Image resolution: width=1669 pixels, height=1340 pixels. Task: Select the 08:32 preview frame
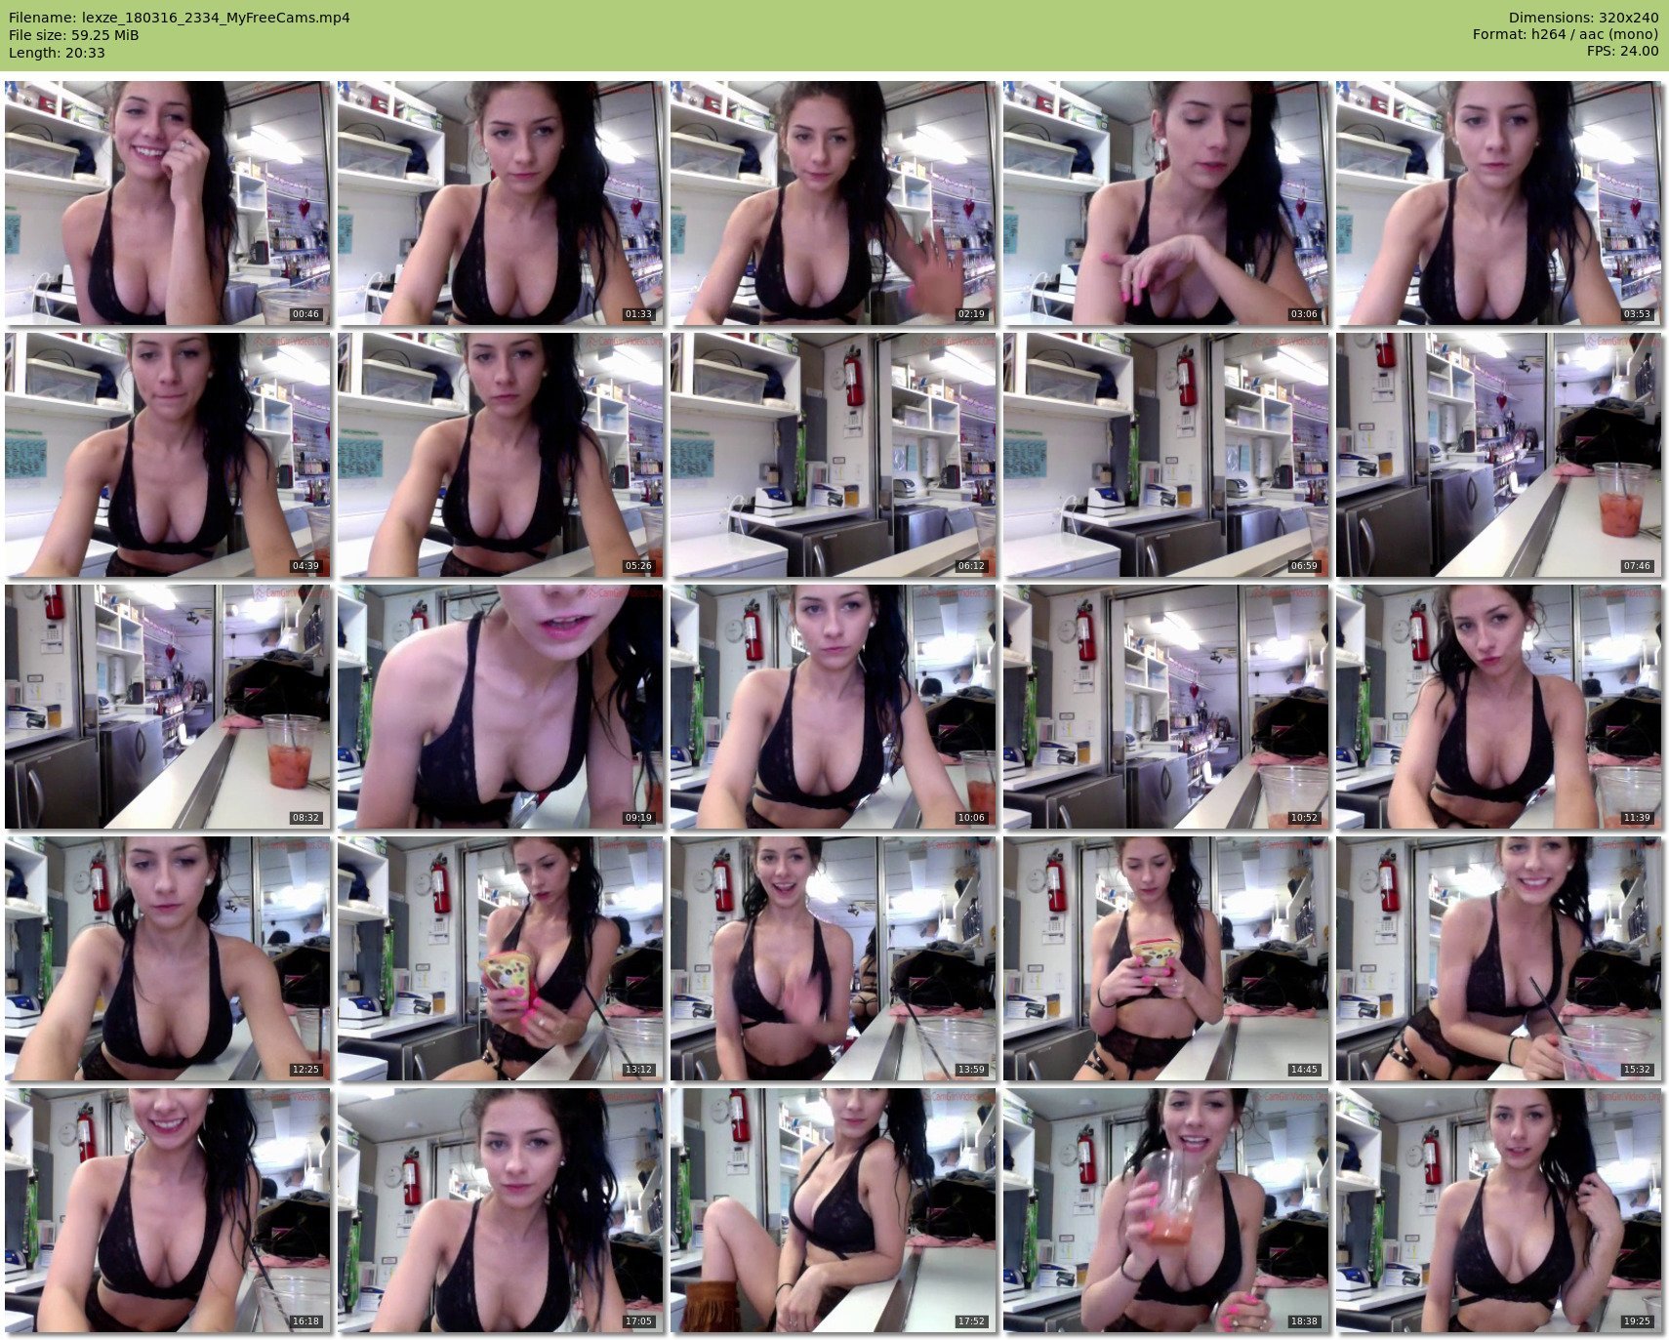[x=167, y=707]
